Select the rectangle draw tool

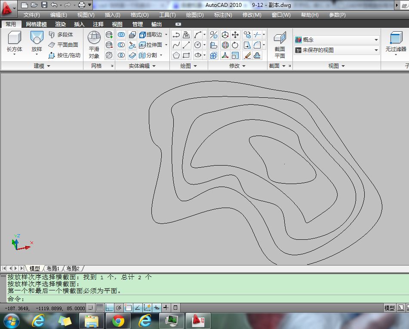pyautogui.click(x=186, y=55)
